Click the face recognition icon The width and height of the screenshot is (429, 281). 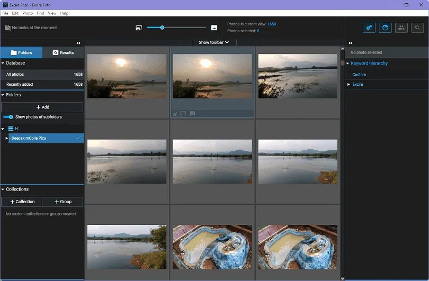[x=385, y=28]
